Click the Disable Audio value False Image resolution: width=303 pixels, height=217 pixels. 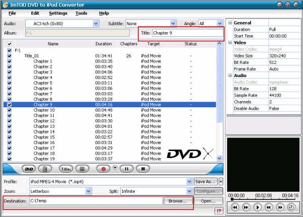(x=274, y=108)
